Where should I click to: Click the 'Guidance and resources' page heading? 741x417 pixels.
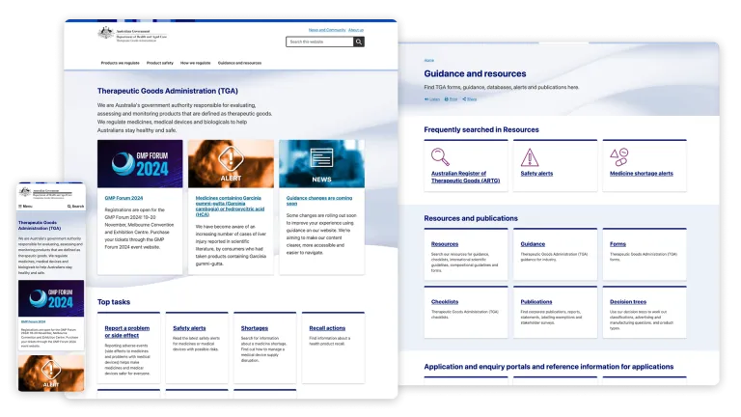tap(475, 73)
